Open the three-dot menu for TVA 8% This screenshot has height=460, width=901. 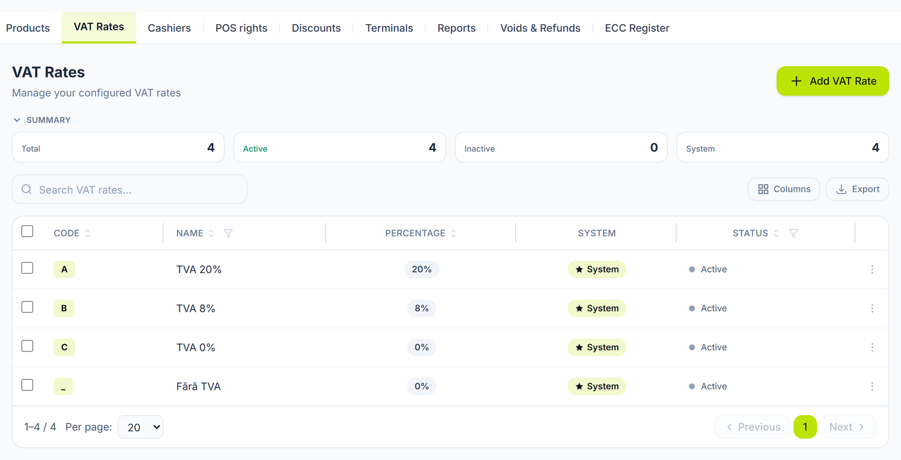click(872, 309)
